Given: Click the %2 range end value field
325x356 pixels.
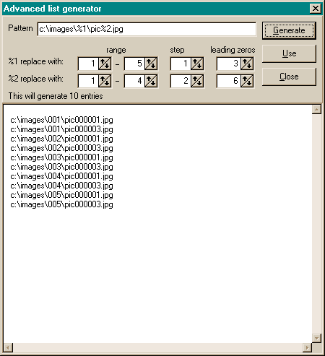Looking at the screenshot, I should coord(134,81).
